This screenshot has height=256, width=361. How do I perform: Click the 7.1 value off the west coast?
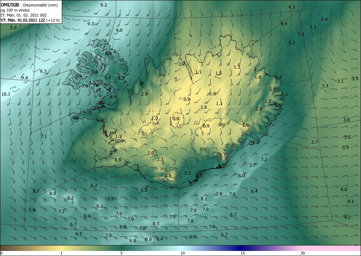point(44,136)
